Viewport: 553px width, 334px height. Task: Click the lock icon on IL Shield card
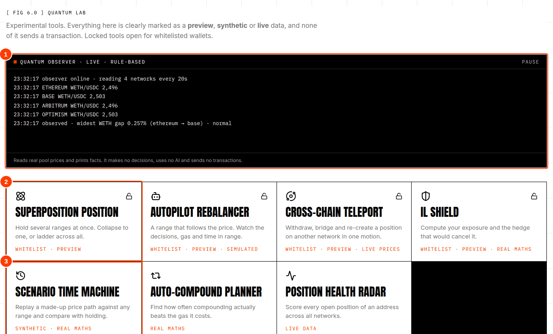[x=534, y=196]
